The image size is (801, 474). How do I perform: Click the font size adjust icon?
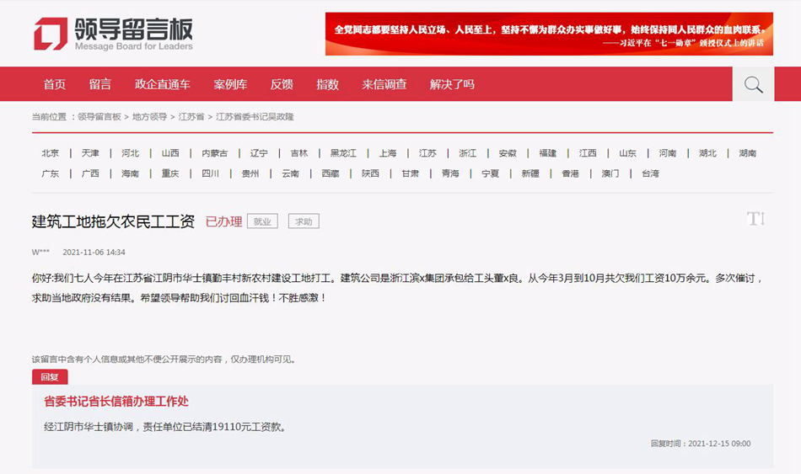755,219
